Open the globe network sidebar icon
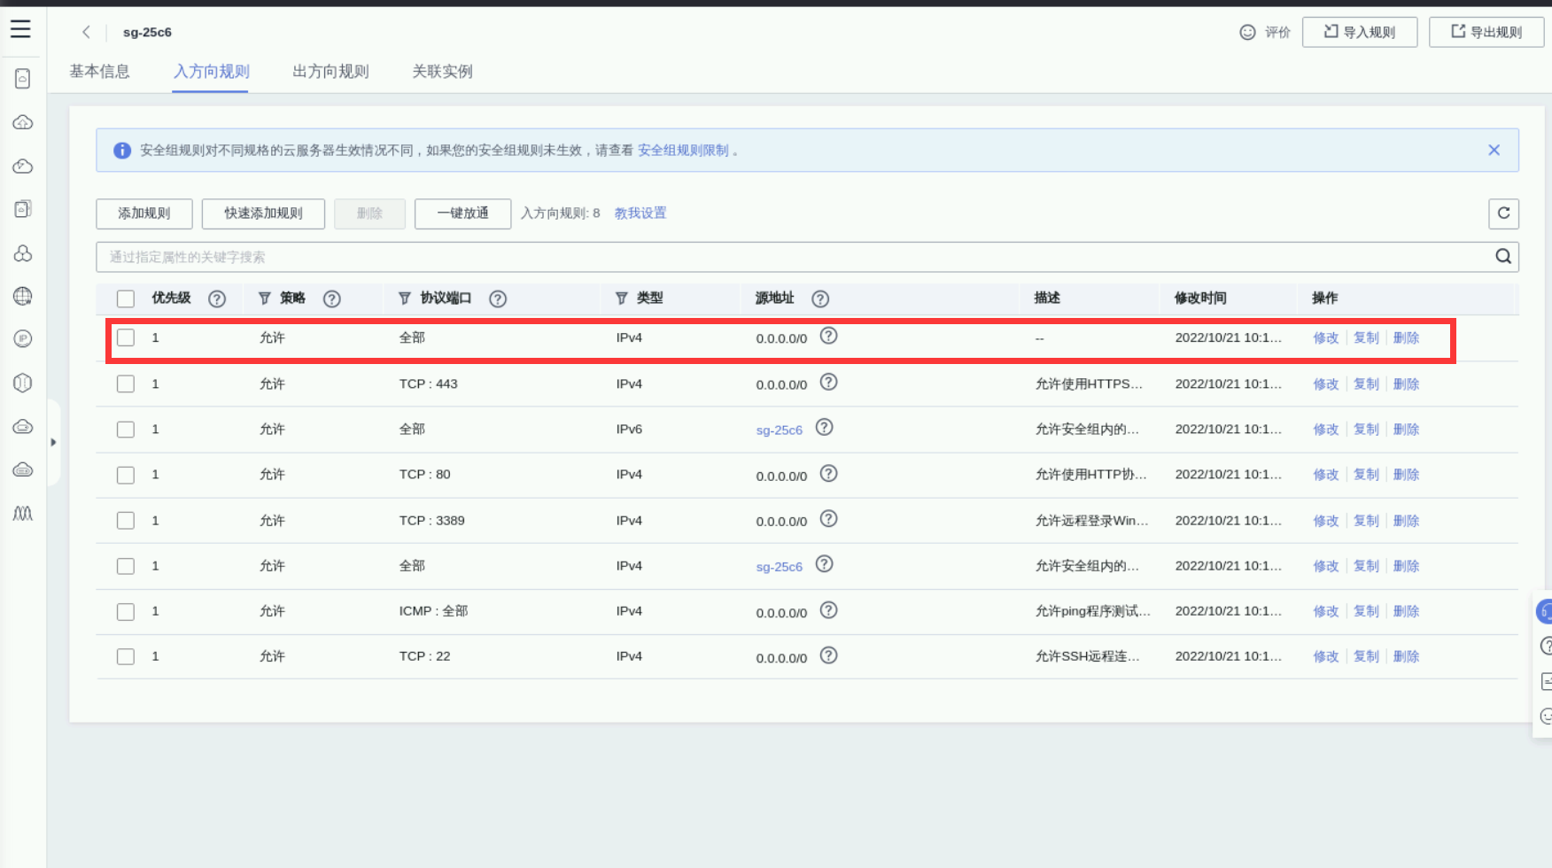This screenshot has width=1552, height=868. 23,296
